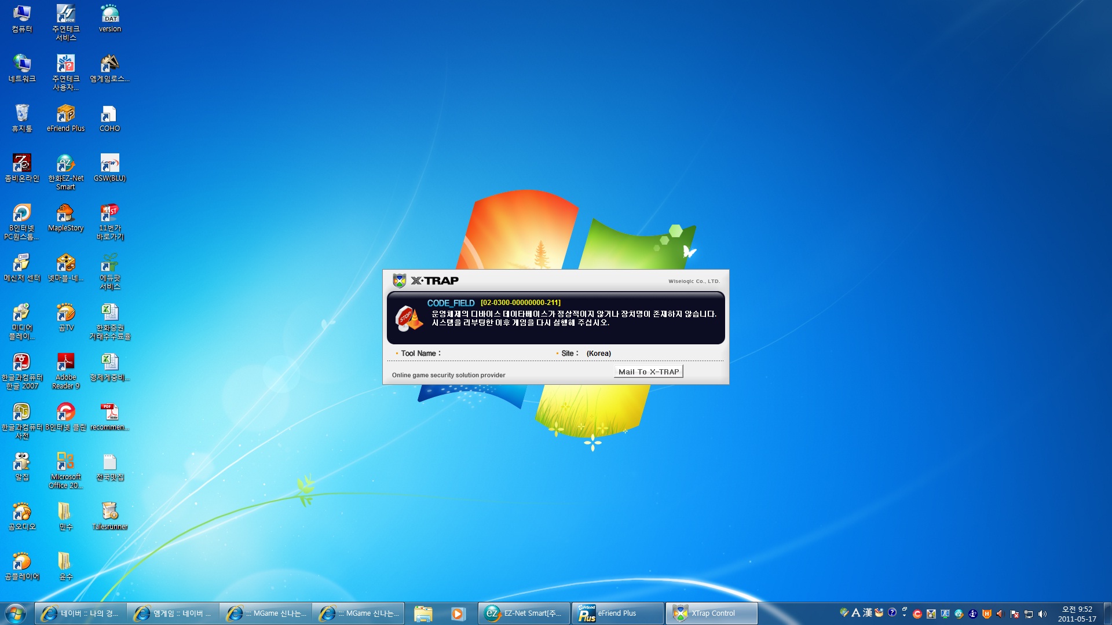Open the 곰TV desktop icon
The height and width of the screenshot is (625, 1112).
point(65,313)
